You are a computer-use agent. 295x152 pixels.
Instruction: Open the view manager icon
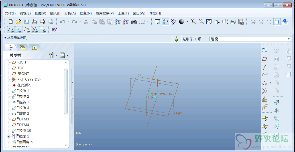coord(241,22)
